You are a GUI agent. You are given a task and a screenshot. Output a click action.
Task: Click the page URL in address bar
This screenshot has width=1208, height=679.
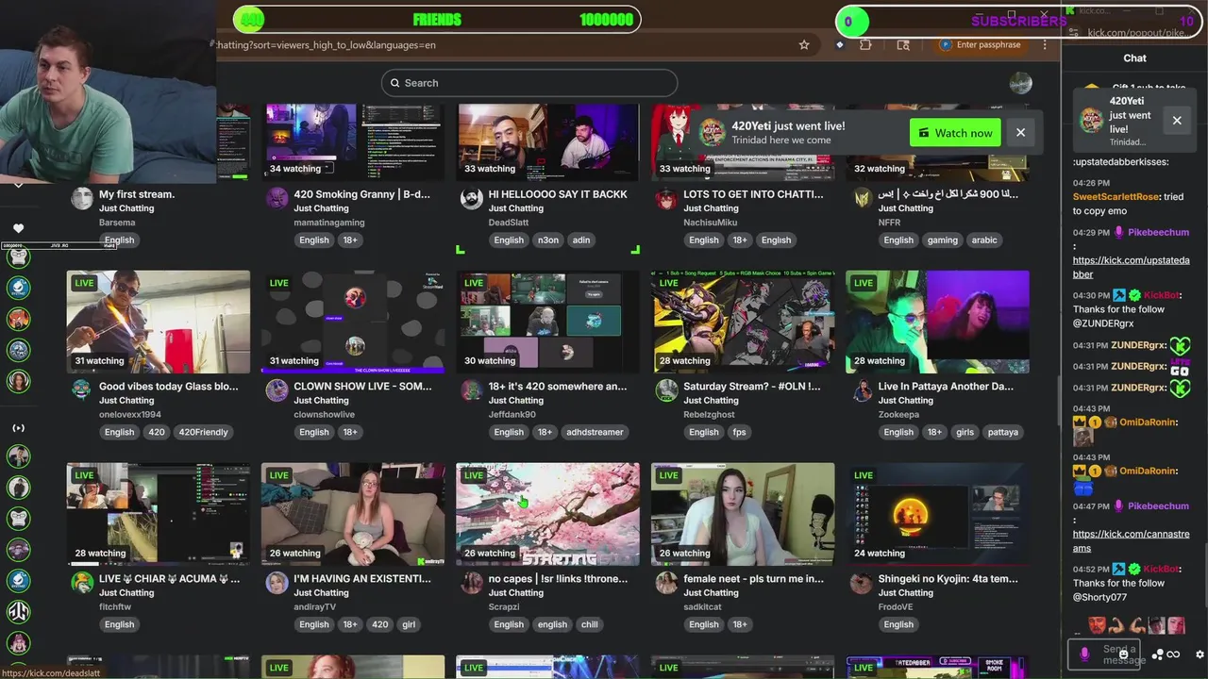point(326,44)
